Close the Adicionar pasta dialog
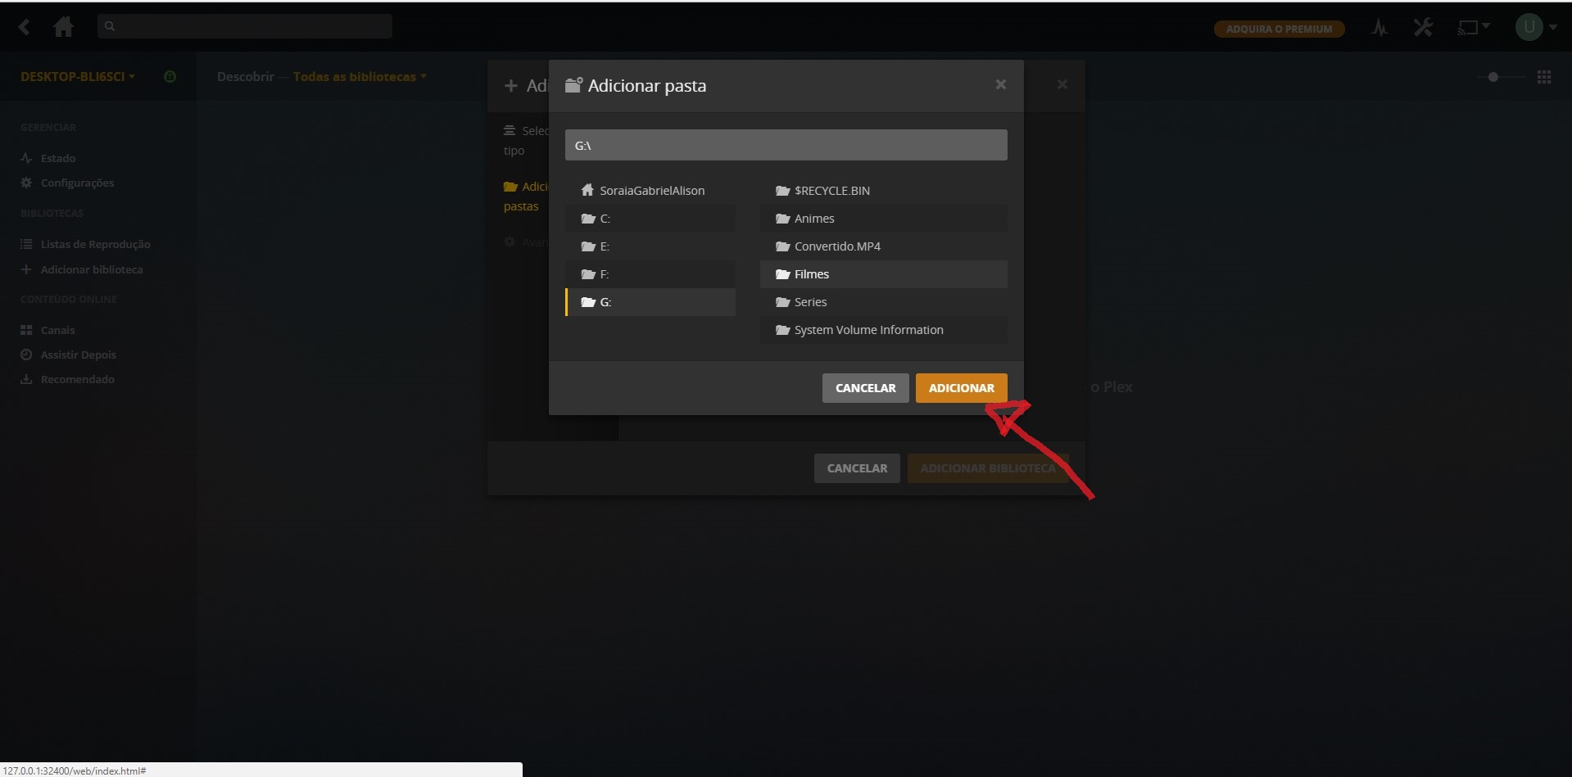Viewport: 1572px width, 777px height. tap(1000, 84)
